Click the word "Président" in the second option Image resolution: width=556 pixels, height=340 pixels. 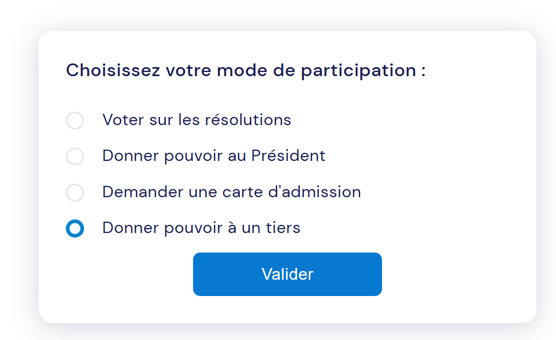288,155
